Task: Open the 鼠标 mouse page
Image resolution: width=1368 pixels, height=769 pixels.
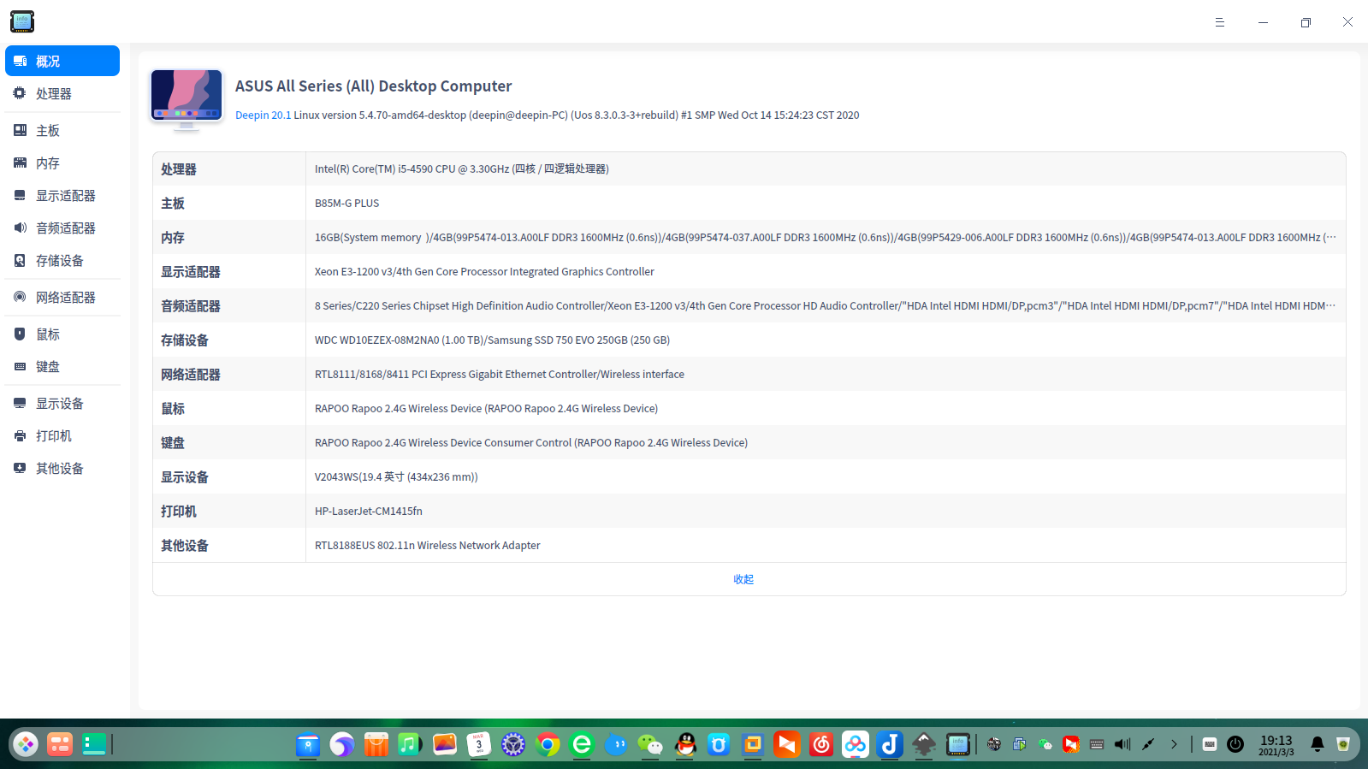Action: click(x=62, y=334)
